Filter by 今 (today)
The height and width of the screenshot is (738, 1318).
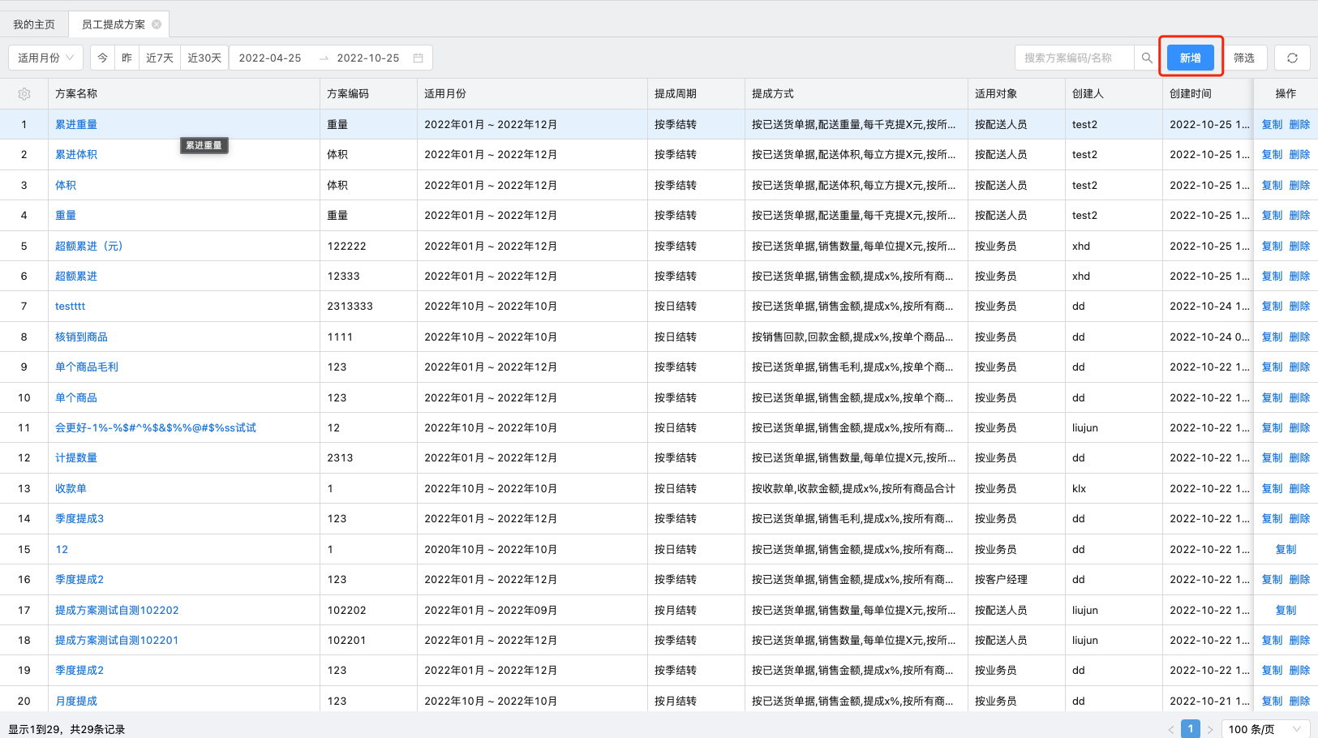(102, 58)
